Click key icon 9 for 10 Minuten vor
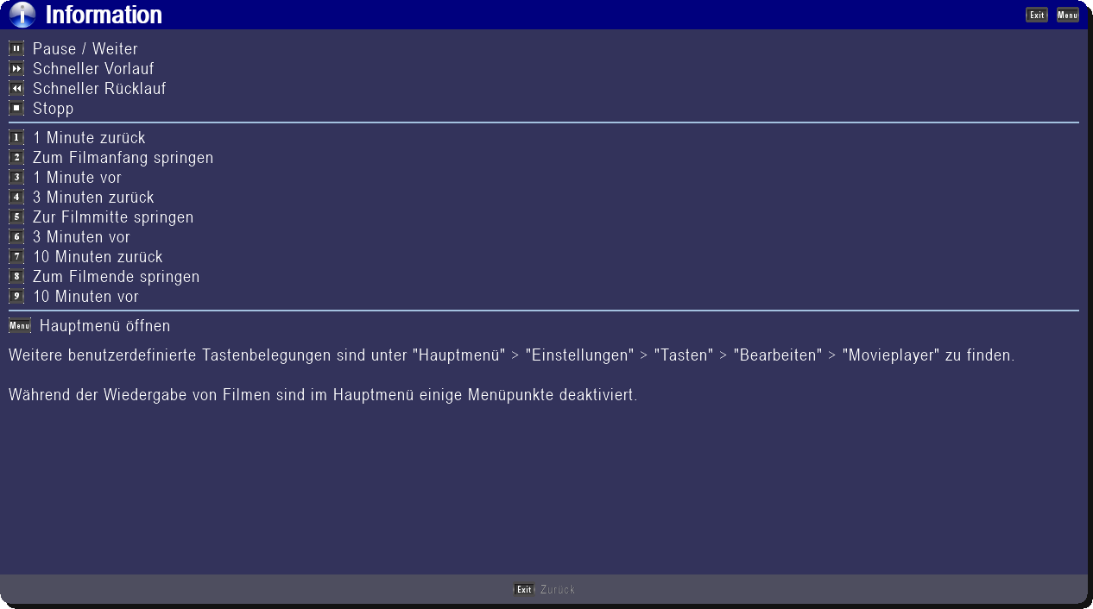Image resolution: width=1093 pixels, height=609 pixels. click(x=16, y=297)
